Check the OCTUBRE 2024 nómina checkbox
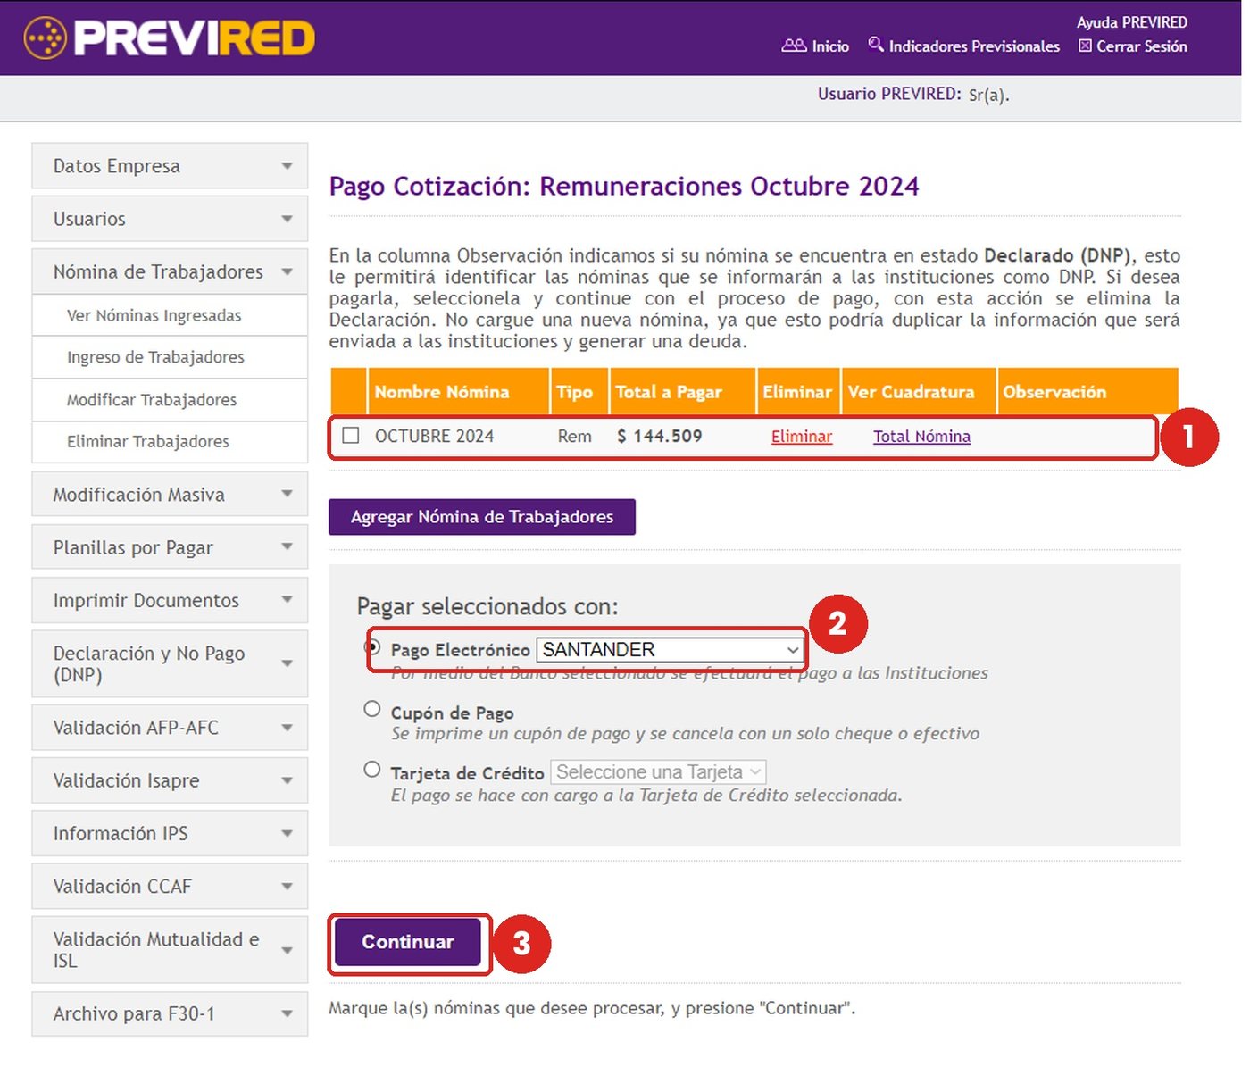 pyautogui.click(x=351, y=436)
